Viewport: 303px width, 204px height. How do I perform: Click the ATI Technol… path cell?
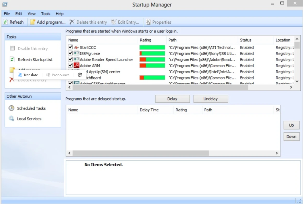(202, 48)
